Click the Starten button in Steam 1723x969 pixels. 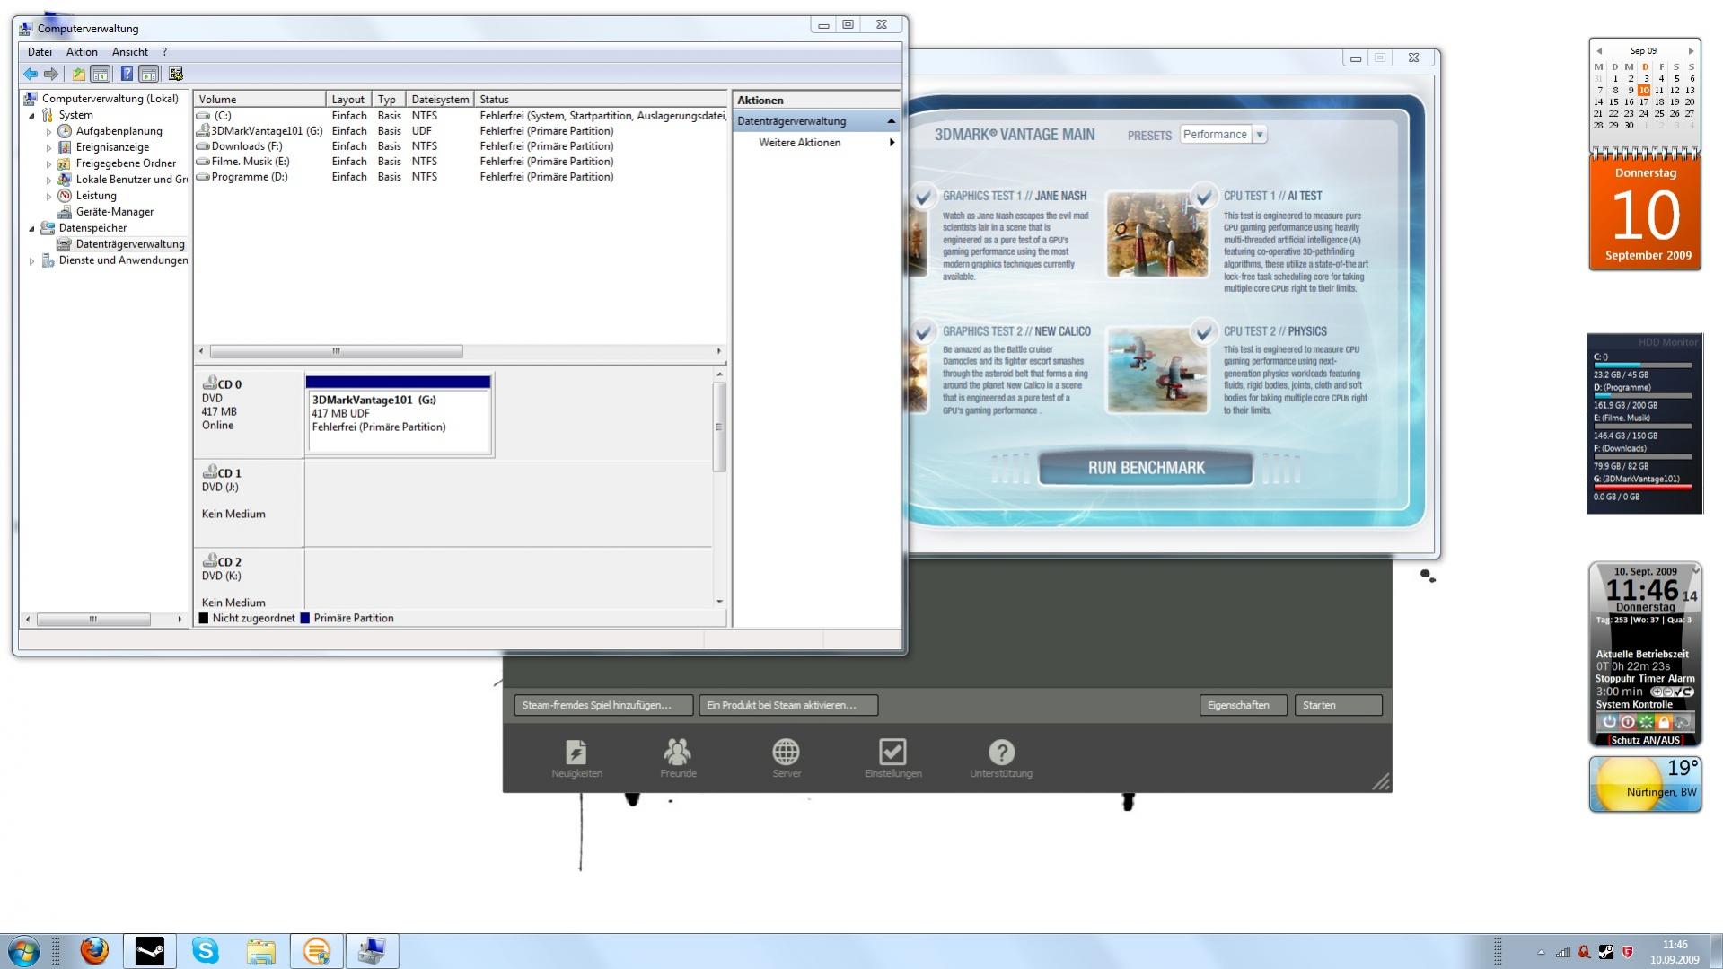point(1338,705)
